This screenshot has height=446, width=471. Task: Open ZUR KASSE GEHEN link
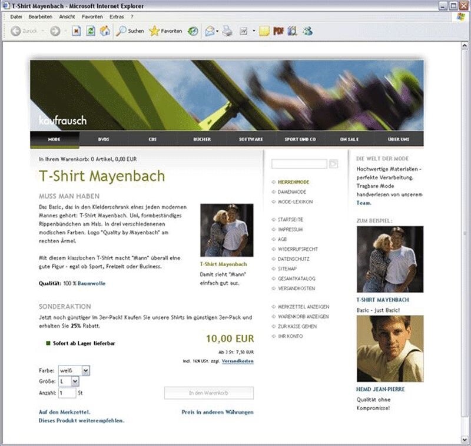tap(297, 327)
